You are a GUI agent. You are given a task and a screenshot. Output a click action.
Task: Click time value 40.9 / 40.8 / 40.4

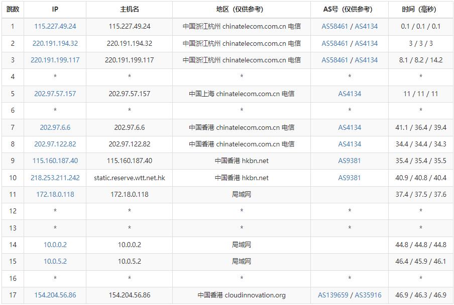pyautogui.click(x=421, y=178)
